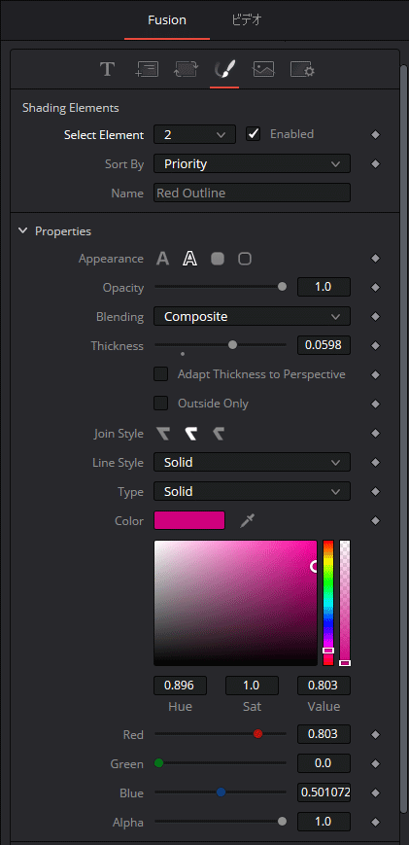Image resolution: width=409 pixels, height=845 pixels.
Task: Toggle the Enabled checkbox
Action: 253,133
